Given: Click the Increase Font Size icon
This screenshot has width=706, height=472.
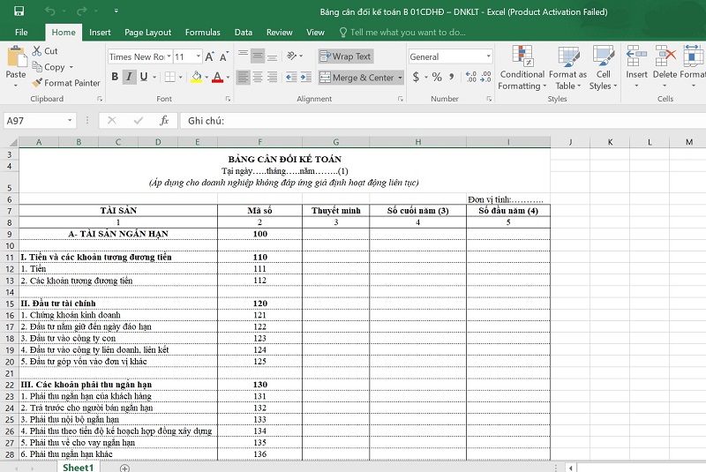Looking at the screenshot, I should 211,56.
